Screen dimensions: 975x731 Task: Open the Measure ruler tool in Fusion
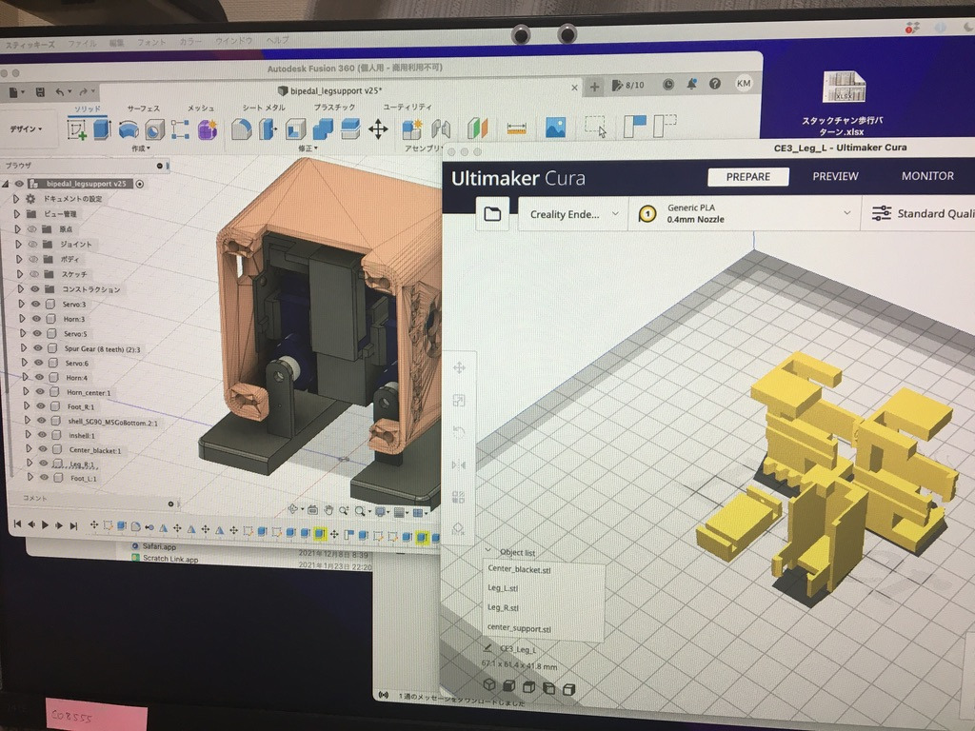(x=517, y=128)
